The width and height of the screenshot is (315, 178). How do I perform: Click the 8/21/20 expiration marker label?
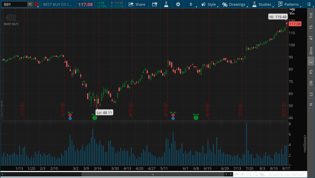click(284, 110)
